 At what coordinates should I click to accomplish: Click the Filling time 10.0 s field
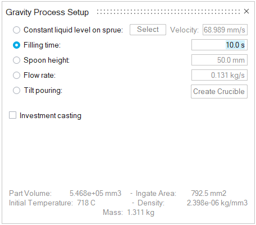pos(220,45)
